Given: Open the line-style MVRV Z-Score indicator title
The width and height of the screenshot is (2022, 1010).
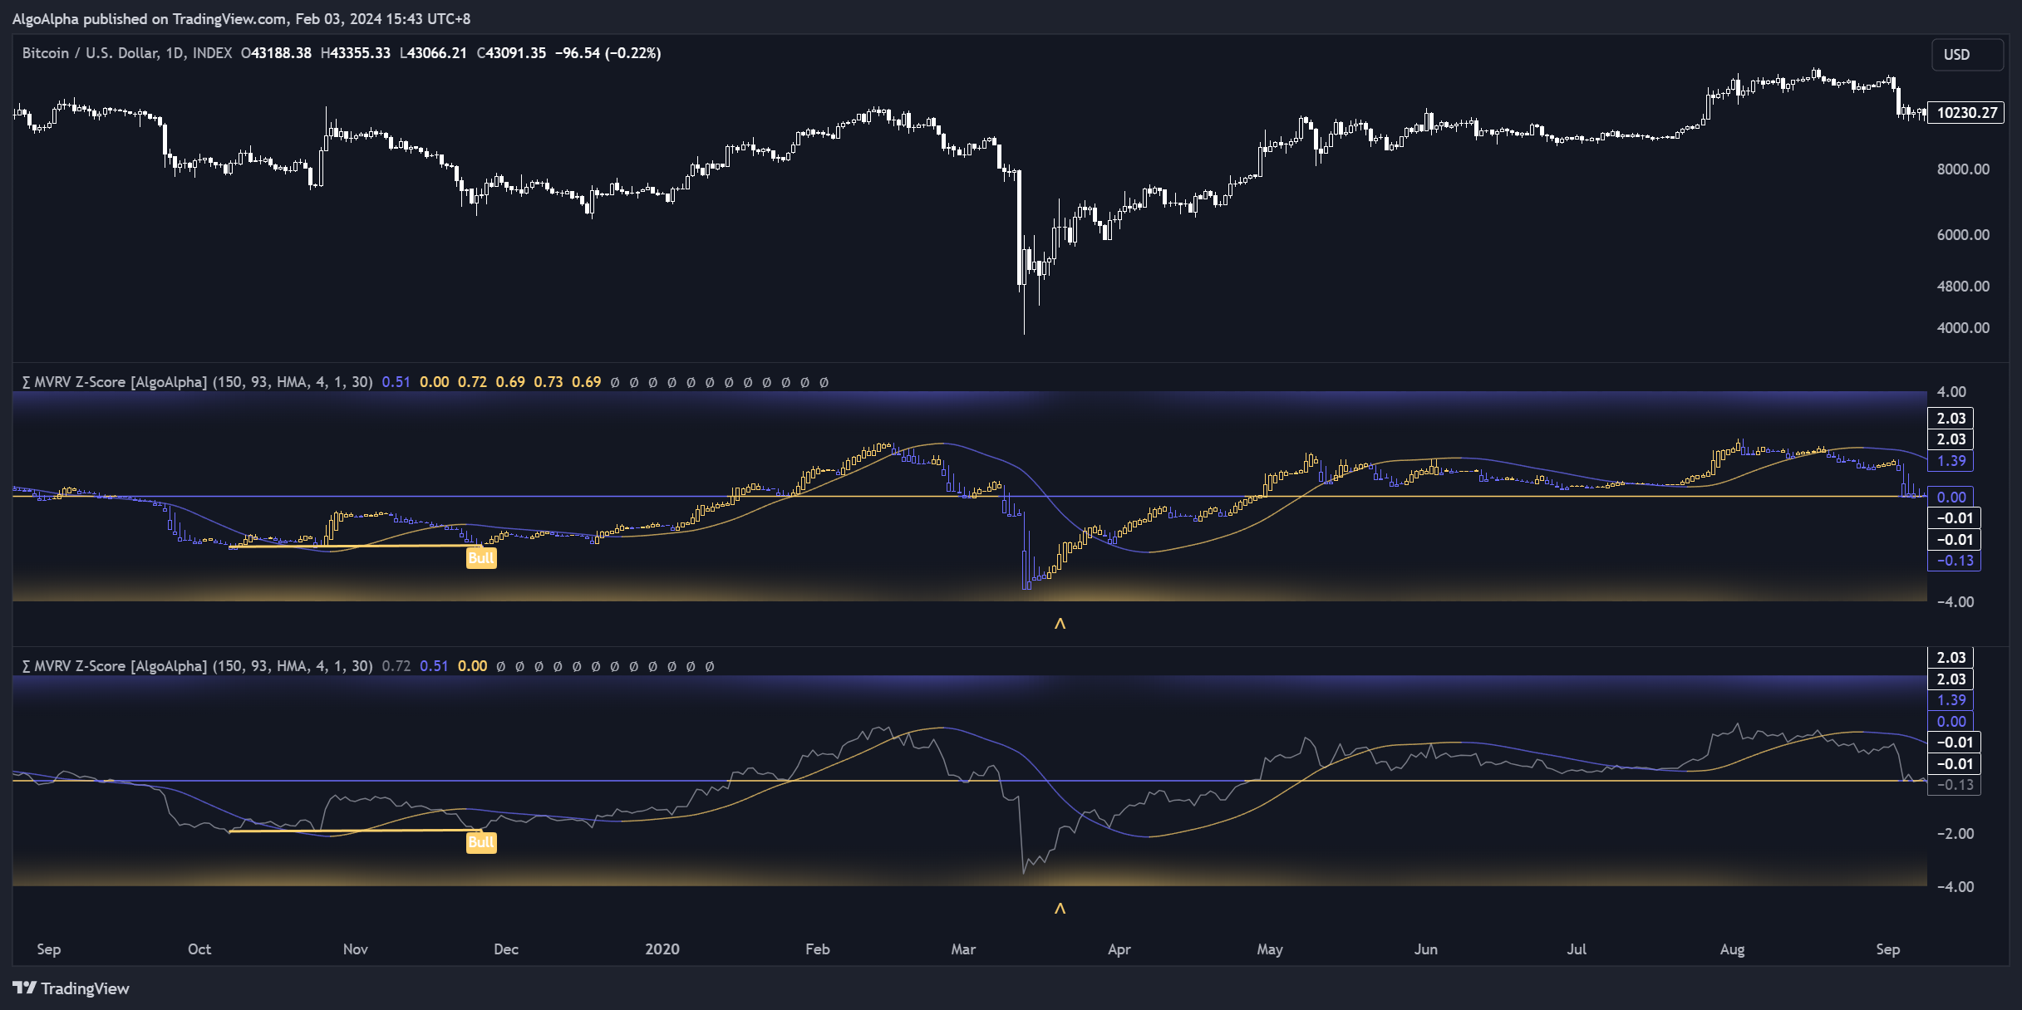Looking at the screenshot, I should (197, 666).
